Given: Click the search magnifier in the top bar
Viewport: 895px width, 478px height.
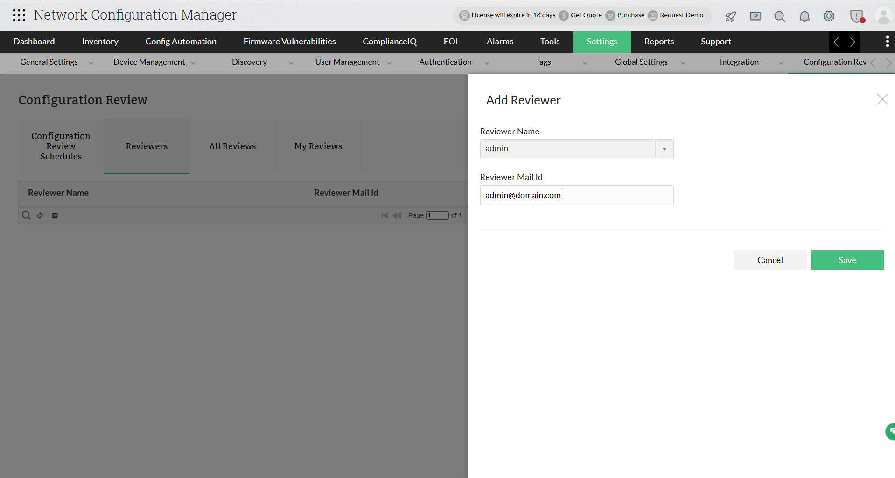Looking at the screenshot, I should pyautogui.click(x=780, y=16).
